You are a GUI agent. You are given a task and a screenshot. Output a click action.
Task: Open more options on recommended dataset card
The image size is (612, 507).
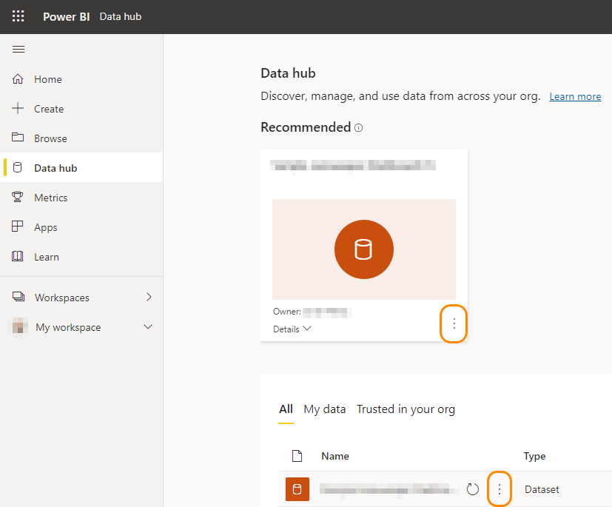tap(454, 323)
